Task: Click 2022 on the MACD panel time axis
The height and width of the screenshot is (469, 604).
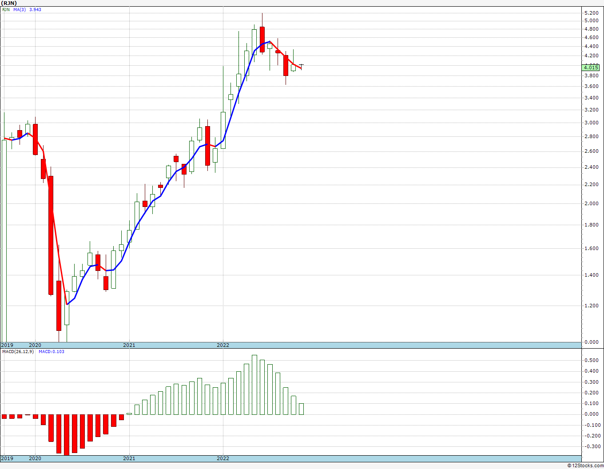Action: coord(223,458)
